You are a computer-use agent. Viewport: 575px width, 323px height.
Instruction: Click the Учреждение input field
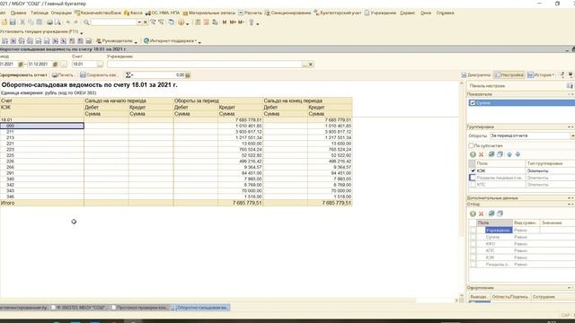click(x=204, y=64)
